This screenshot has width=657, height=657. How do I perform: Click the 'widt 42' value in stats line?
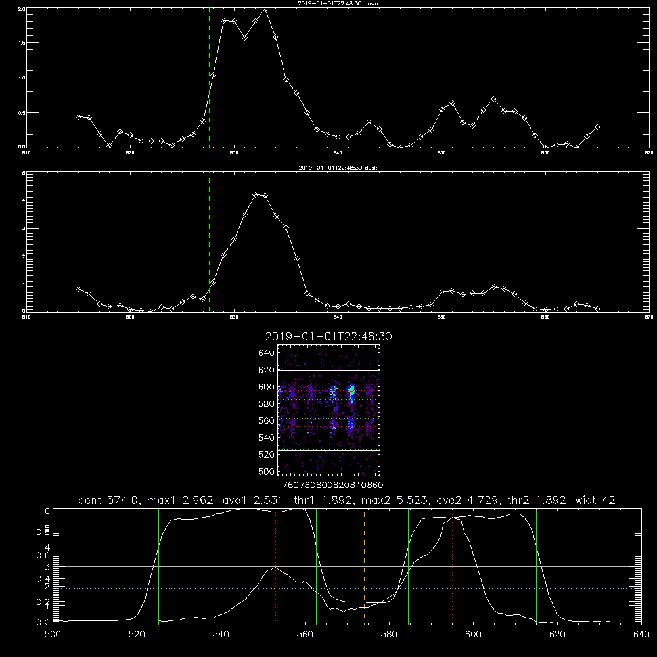pyautogui.click(x=595, y=500)
